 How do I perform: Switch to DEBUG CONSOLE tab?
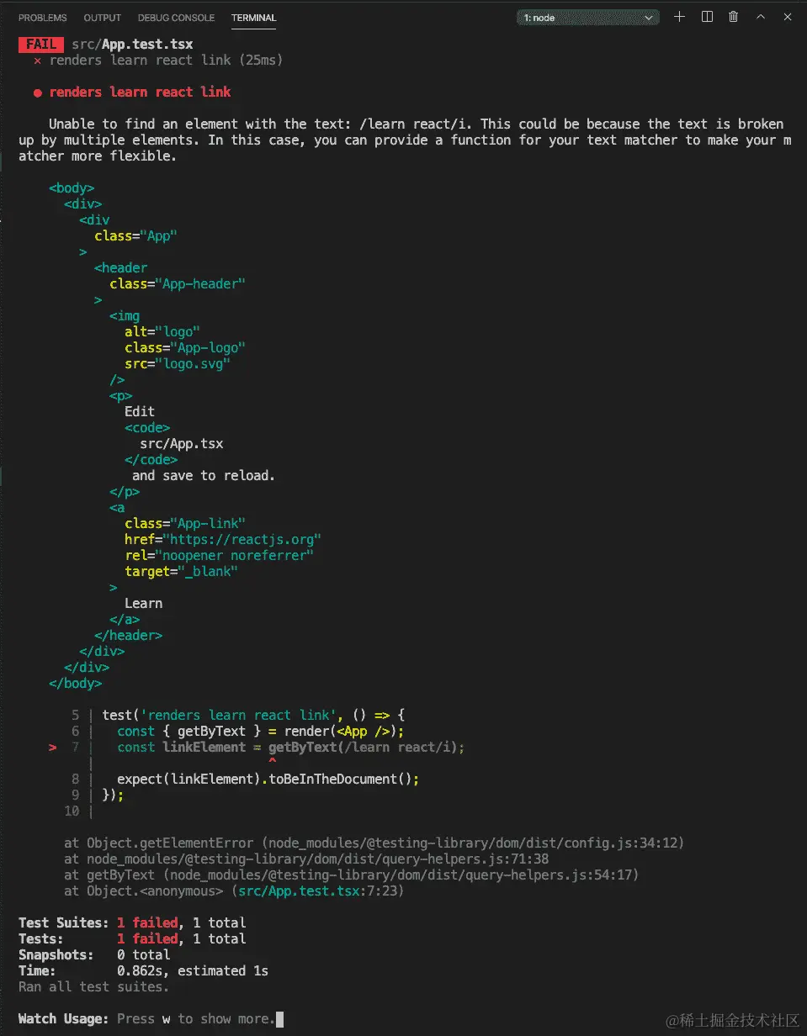coord(176,18)
